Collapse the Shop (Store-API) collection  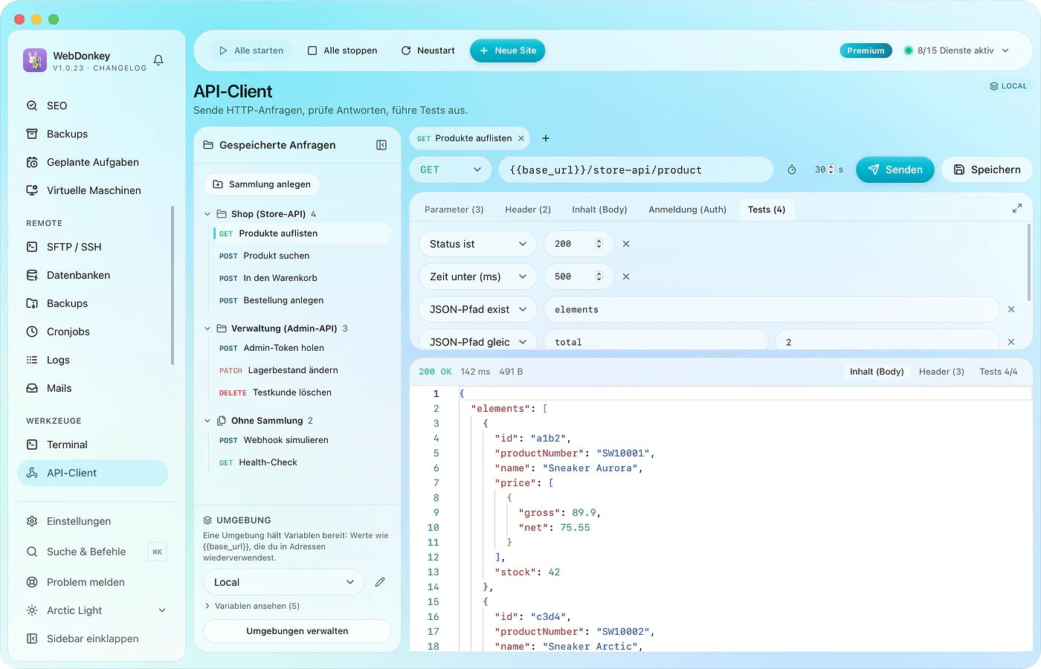click(207, 214)
